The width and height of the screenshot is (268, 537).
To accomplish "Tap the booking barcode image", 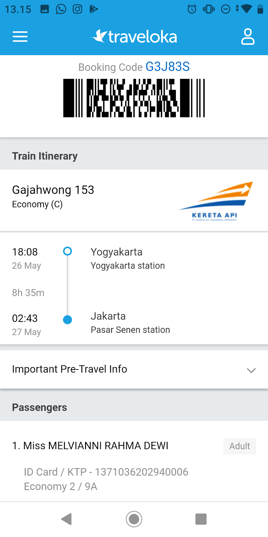I will point(134,98).
